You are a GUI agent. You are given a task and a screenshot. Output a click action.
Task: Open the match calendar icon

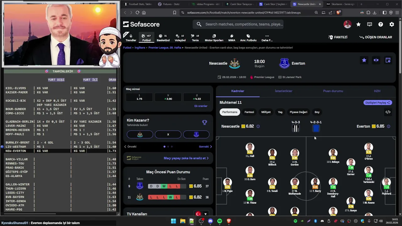388,60
